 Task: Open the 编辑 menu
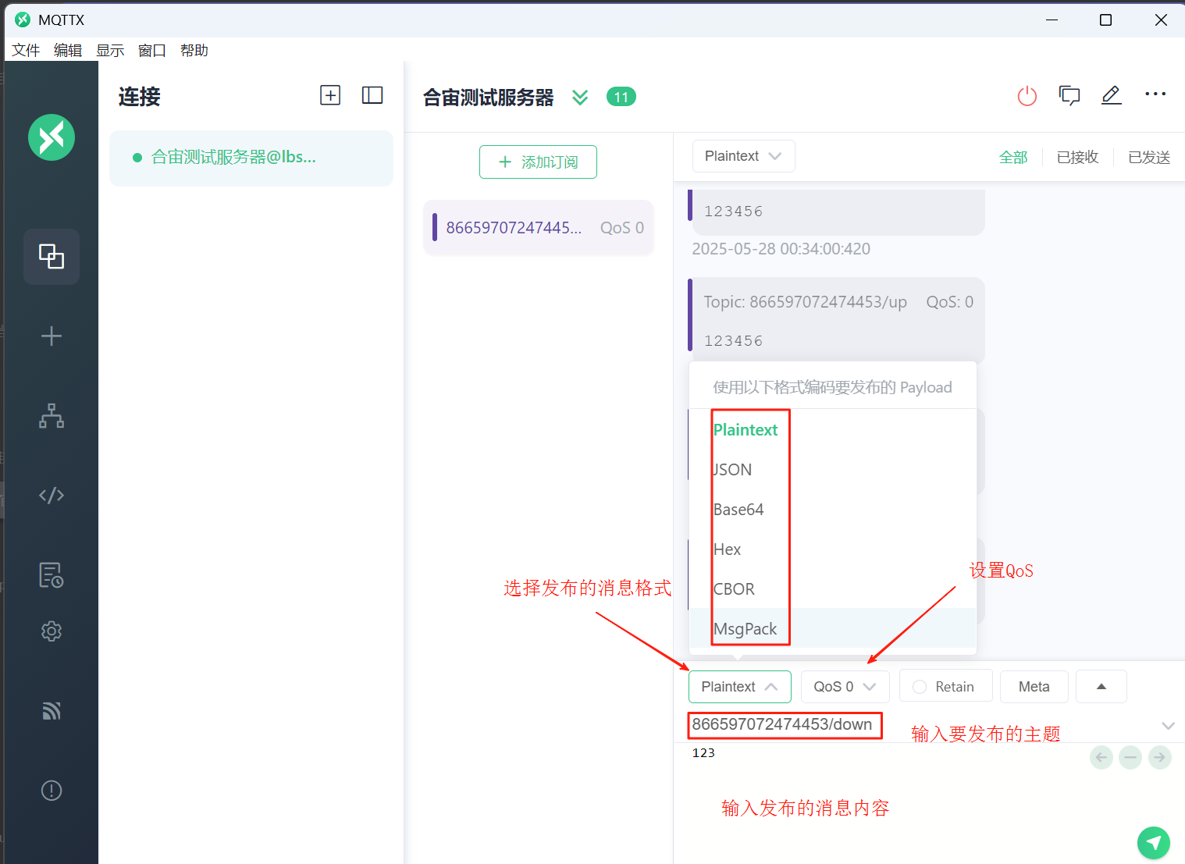point(68,50)
